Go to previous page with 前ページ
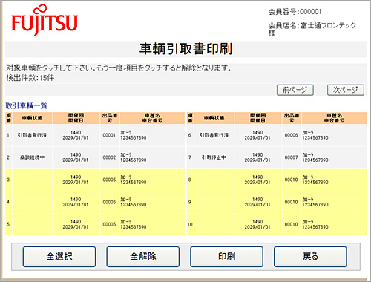 (295, 90)
